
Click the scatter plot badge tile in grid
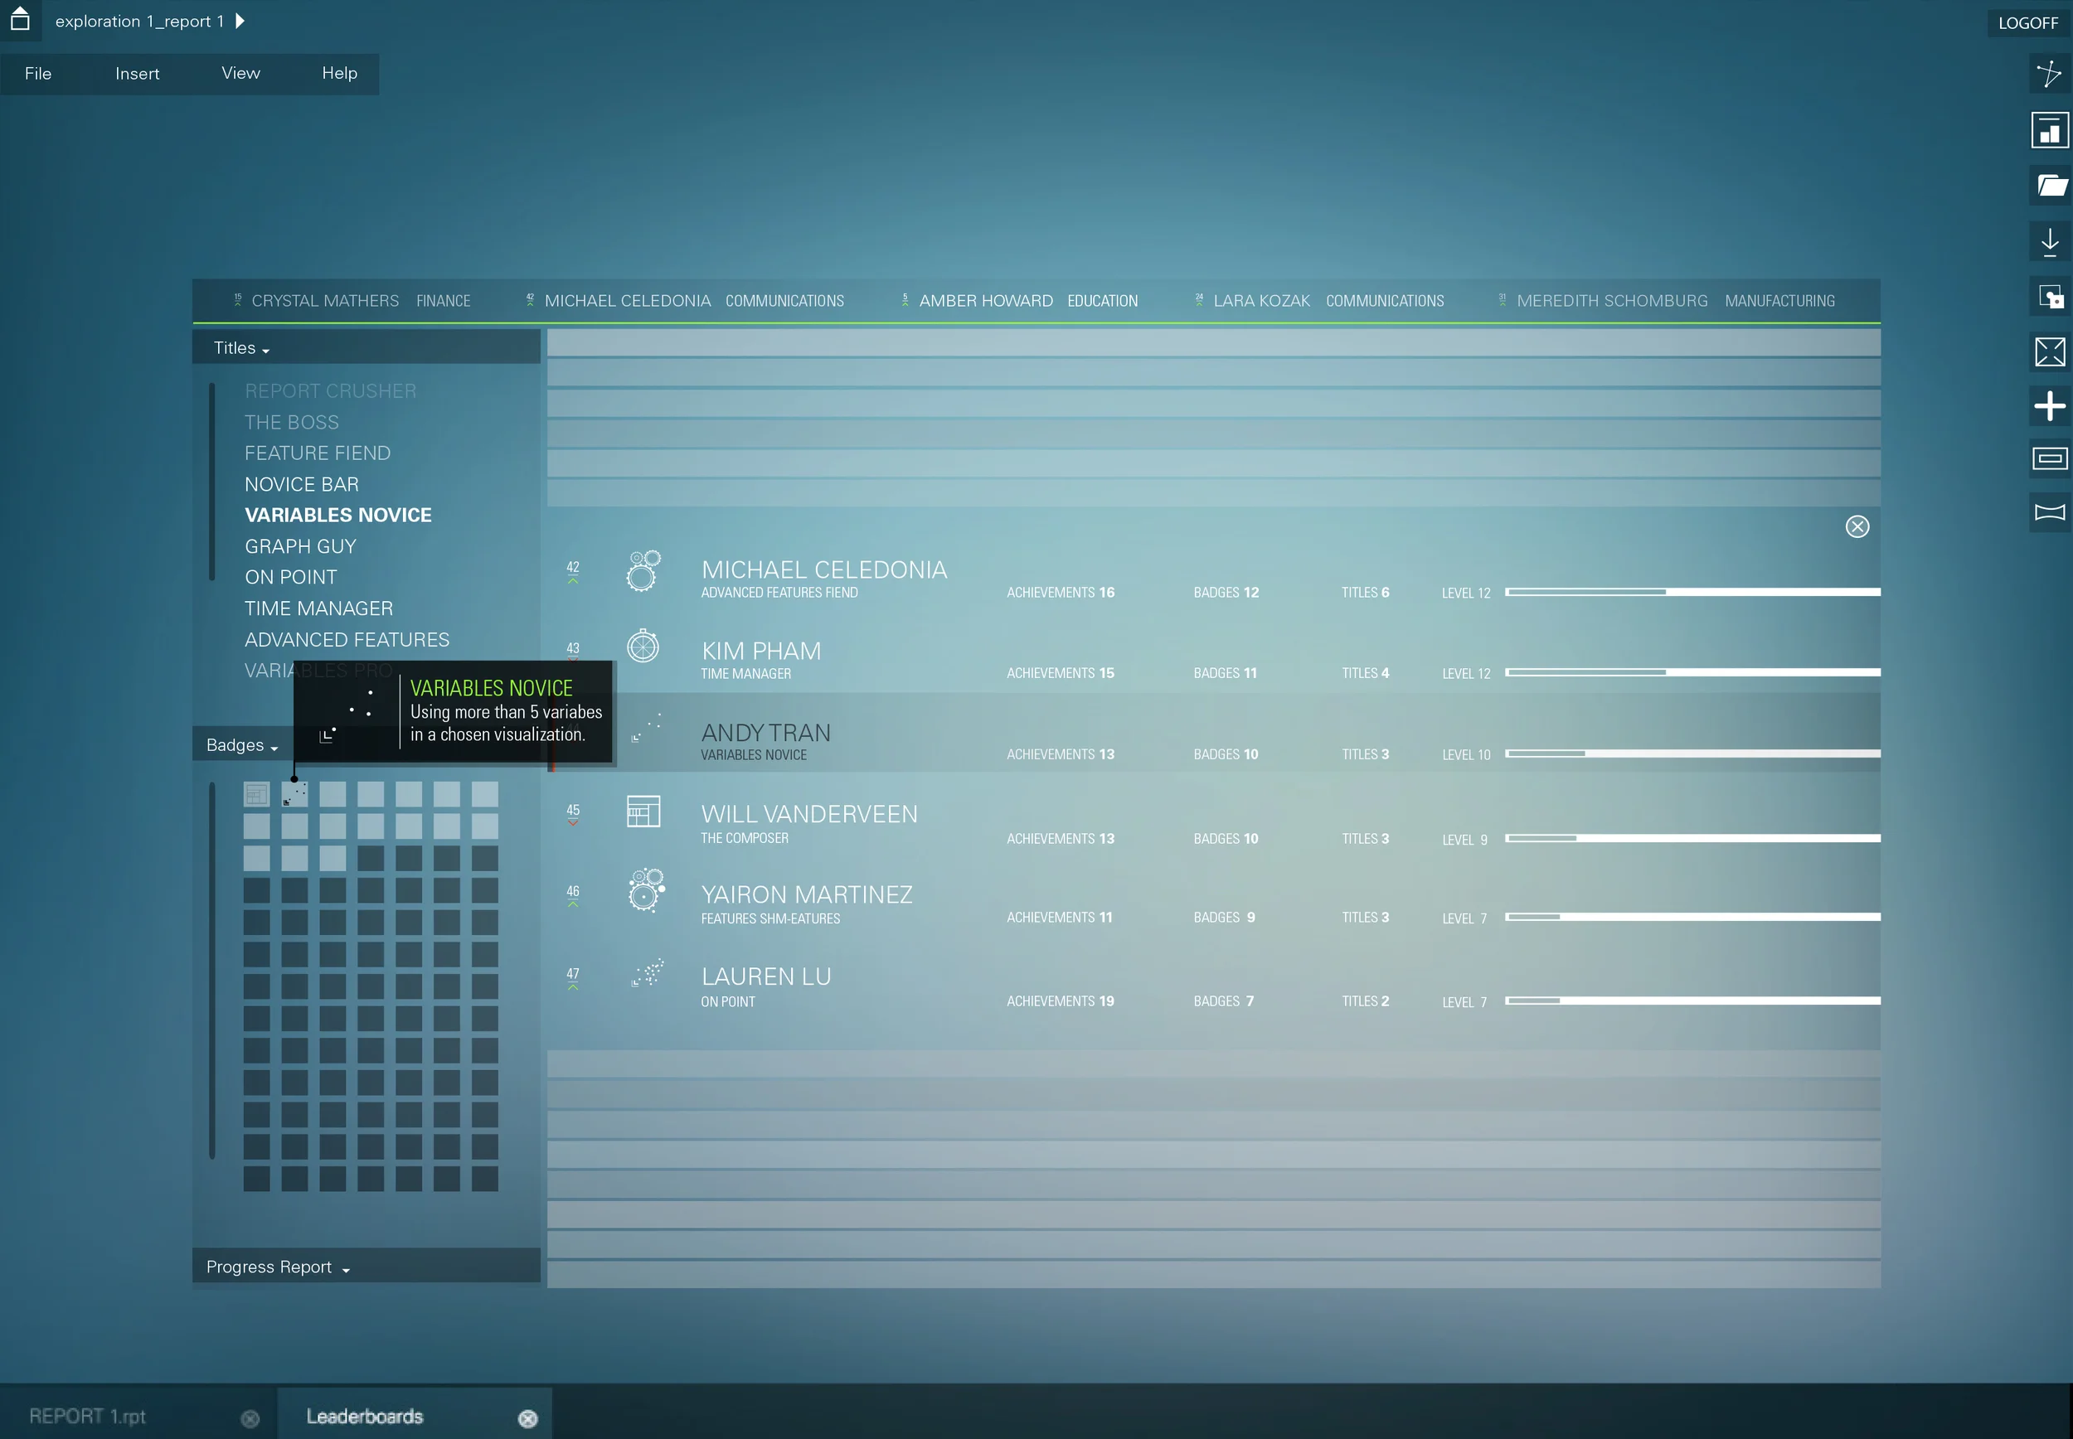coord(294,794)
